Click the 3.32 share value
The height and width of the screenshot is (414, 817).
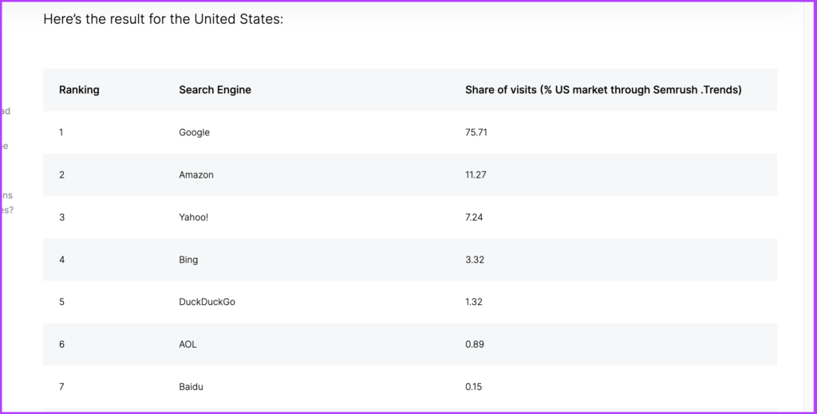coord(474,260)
